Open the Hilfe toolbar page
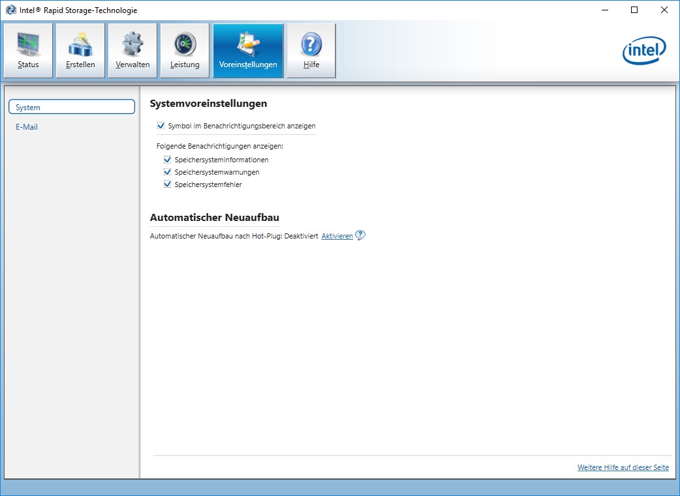The width and height of the screenshot is (680, 496). click(x=311, y=51)
